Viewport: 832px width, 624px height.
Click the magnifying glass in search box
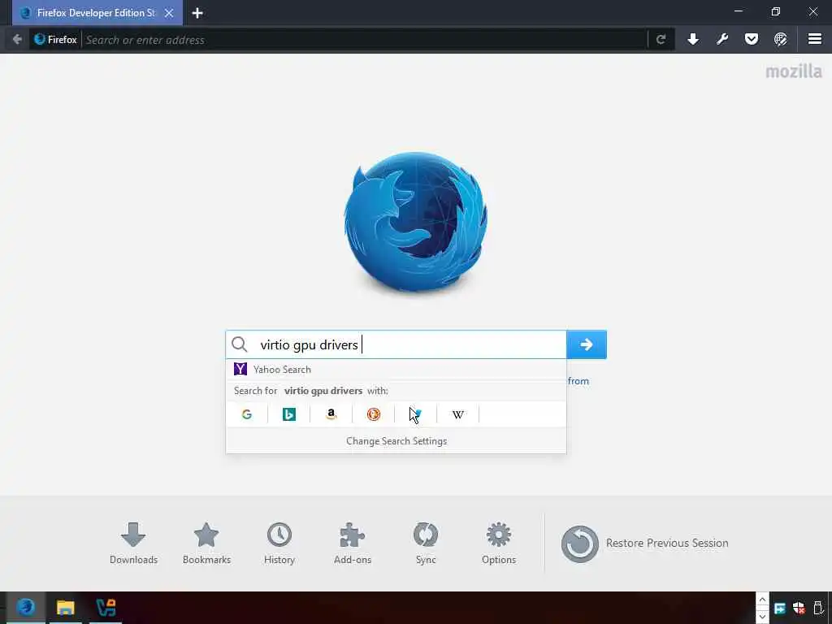pos(240,344)
